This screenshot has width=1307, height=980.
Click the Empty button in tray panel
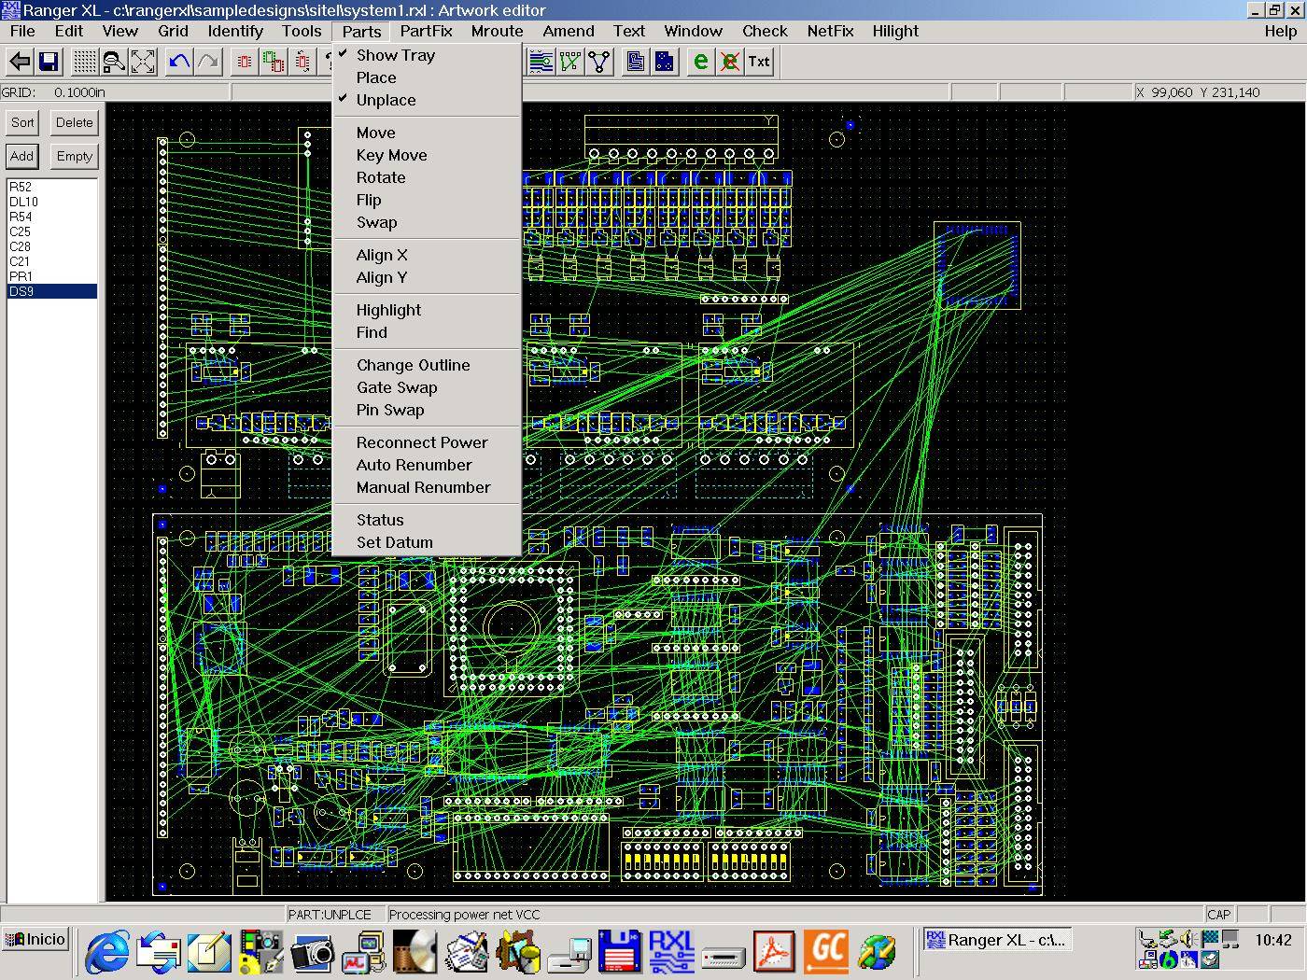(74, 156)
